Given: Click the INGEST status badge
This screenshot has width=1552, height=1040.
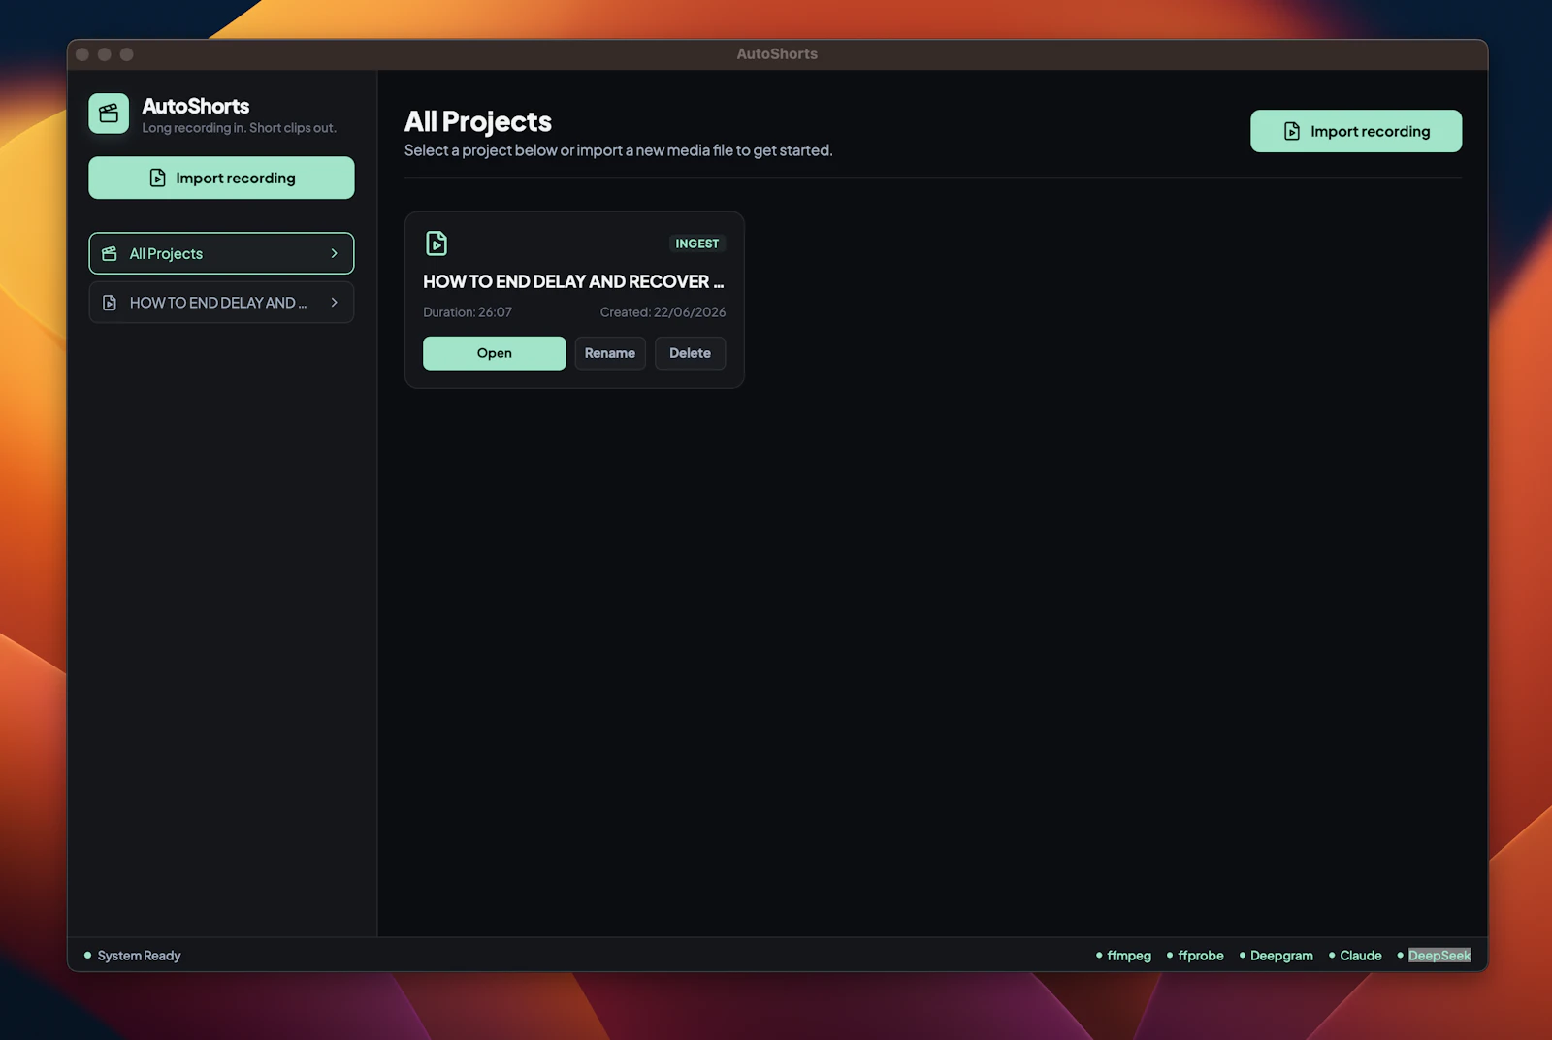Looking at the screenshot, I should pyautogui.click(x=697, y=244).
